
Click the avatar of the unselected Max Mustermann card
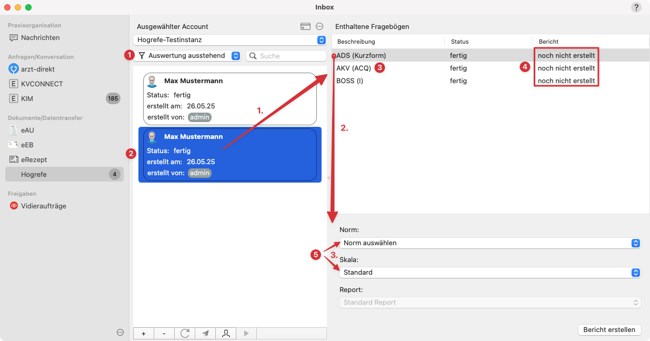click(152, 81)
